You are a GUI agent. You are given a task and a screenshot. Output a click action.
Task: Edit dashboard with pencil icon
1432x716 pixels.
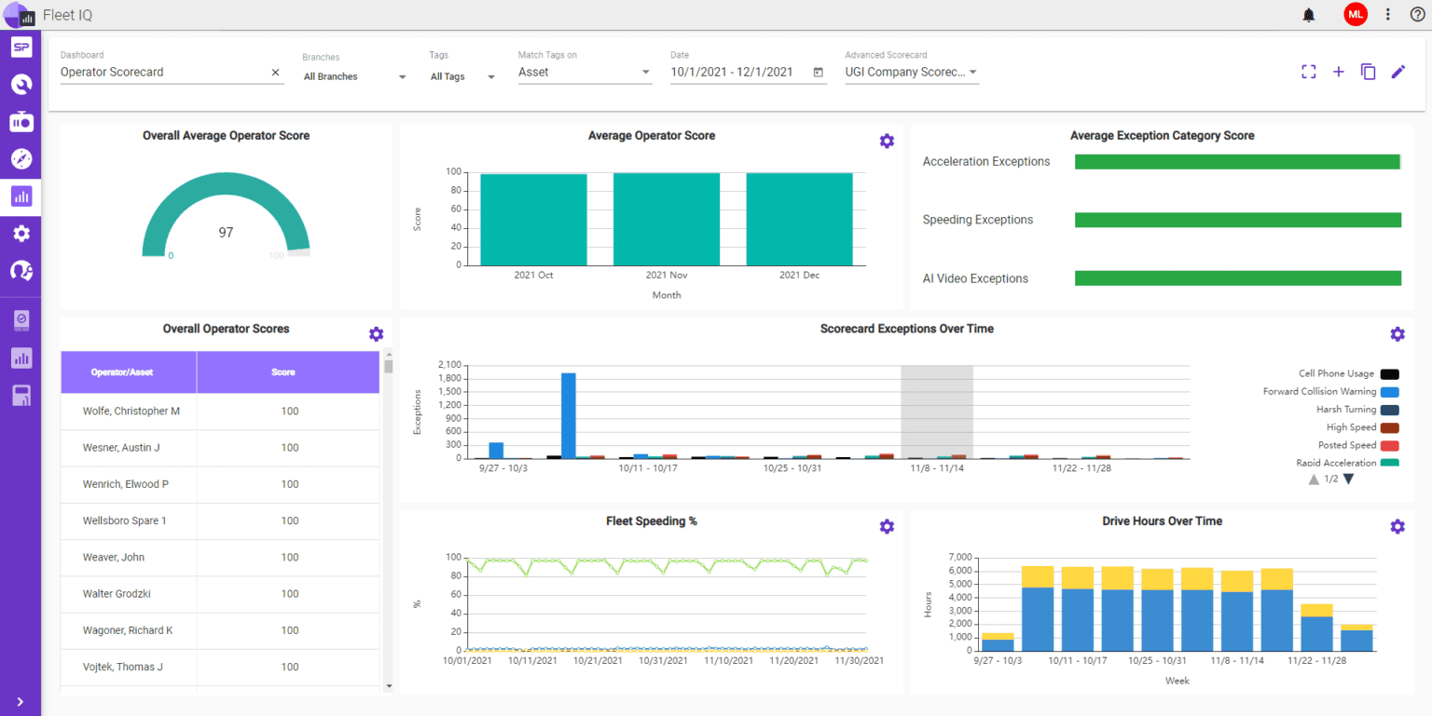point(1398,72)
